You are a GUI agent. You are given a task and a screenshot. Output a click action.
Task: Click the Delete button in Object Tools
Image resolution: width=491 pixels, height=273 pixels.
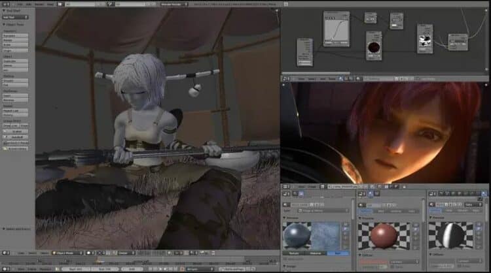(15, 65)
